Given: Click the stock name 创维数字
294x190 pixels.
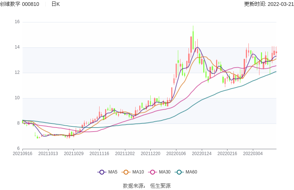Looking at the screenshot, I should [x=10, y=4].
